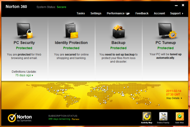Click the Performance gauge icon
190x127 pixels.
click(127, 13)
